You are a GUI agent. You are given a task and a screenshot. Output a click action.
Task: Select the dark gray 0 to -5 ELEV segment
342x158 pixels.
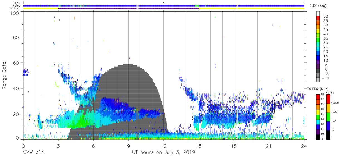[x=318, y=71]
